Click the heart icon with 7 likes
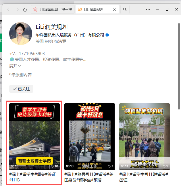181x186 pixels. click(109, 167)
